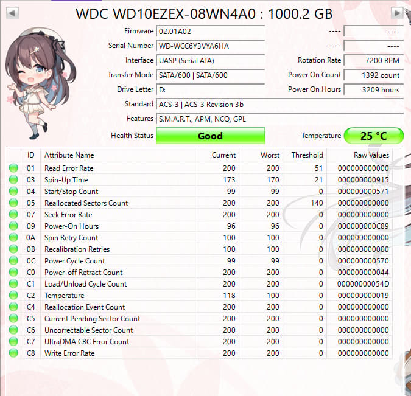Click status icon for Temperature attribute row
The width and height of the screenshot is (411, 396).
click(x=13, y=295)
